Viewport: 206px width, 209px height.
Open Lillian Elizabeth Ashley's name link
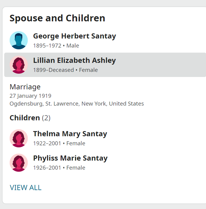[x=74, y=60]
